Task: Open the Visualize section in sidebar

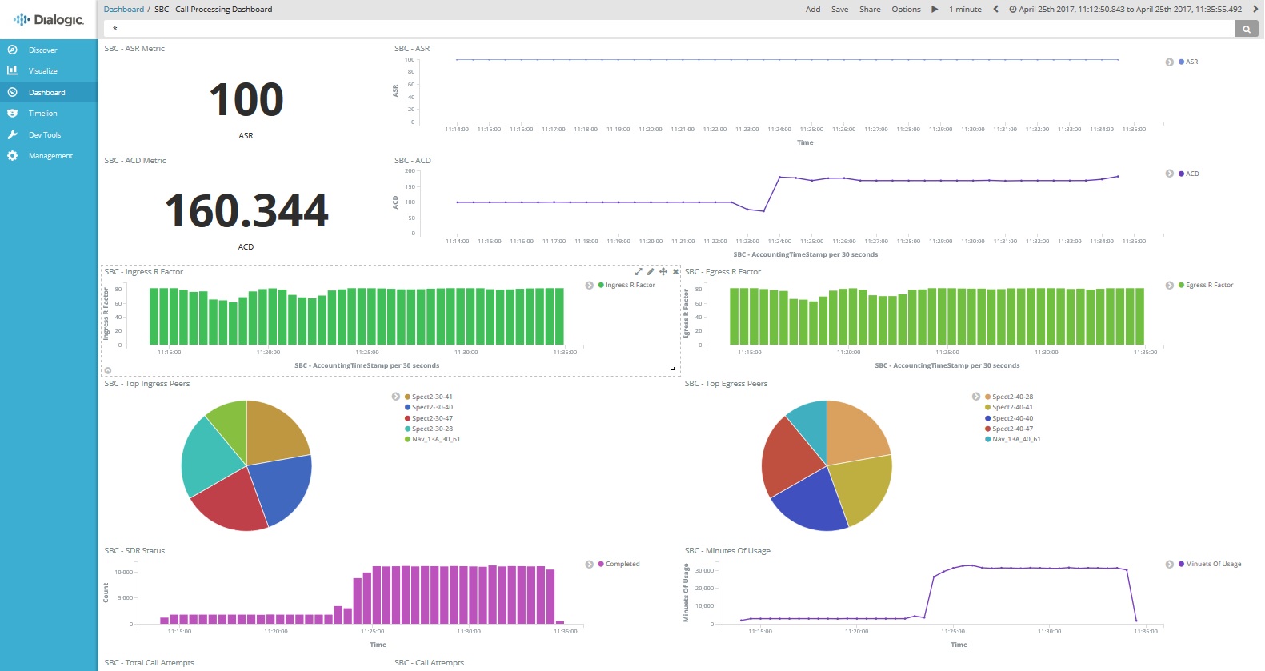Action: (42, 71)
